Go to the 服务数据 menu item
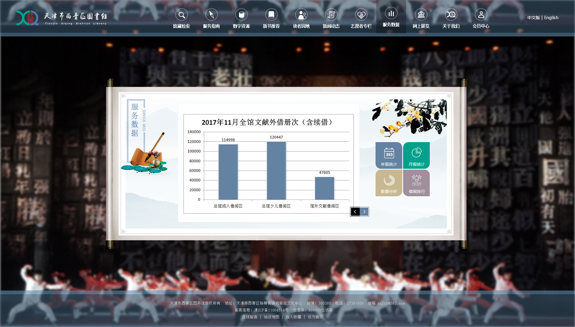This screenshot has width=575, height=327. [x=391, y=25]
